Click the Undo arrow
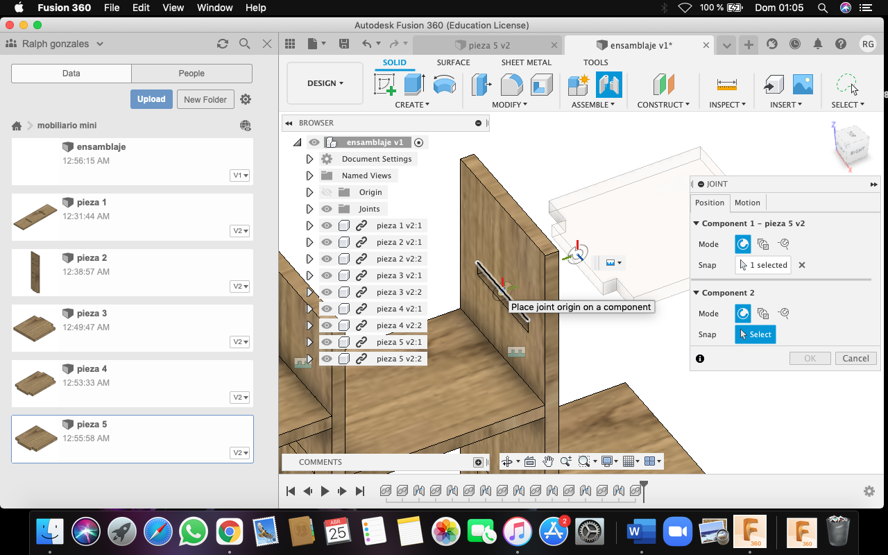 click(x=367, y=44)
